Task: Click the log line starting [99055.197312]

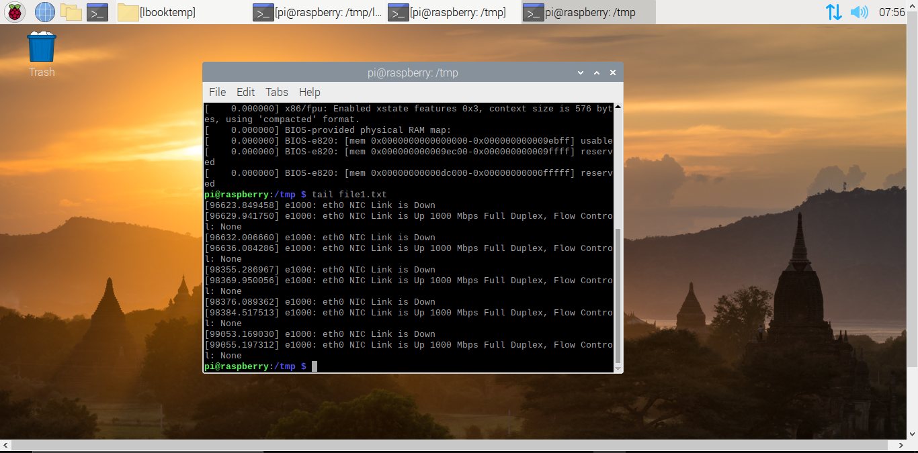Action: point(409,350)
